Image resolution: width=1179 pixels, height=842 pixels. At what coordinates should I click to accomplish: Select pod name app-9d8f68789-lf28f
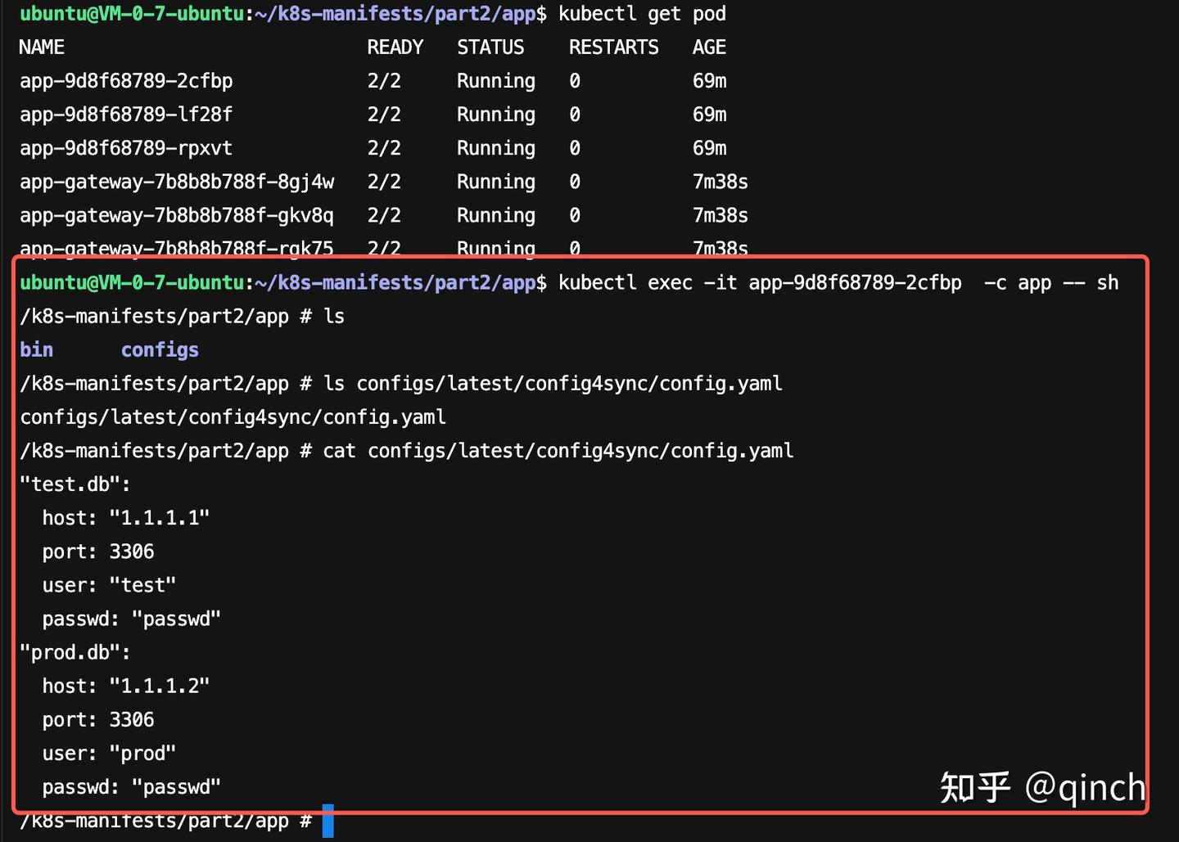point(126,115)
